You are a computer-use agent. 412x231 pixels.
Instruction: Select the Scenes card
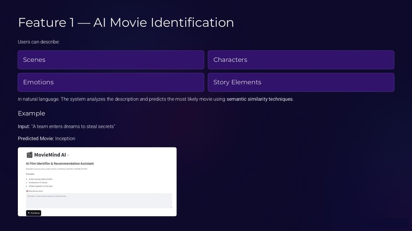tap(111, 60)
